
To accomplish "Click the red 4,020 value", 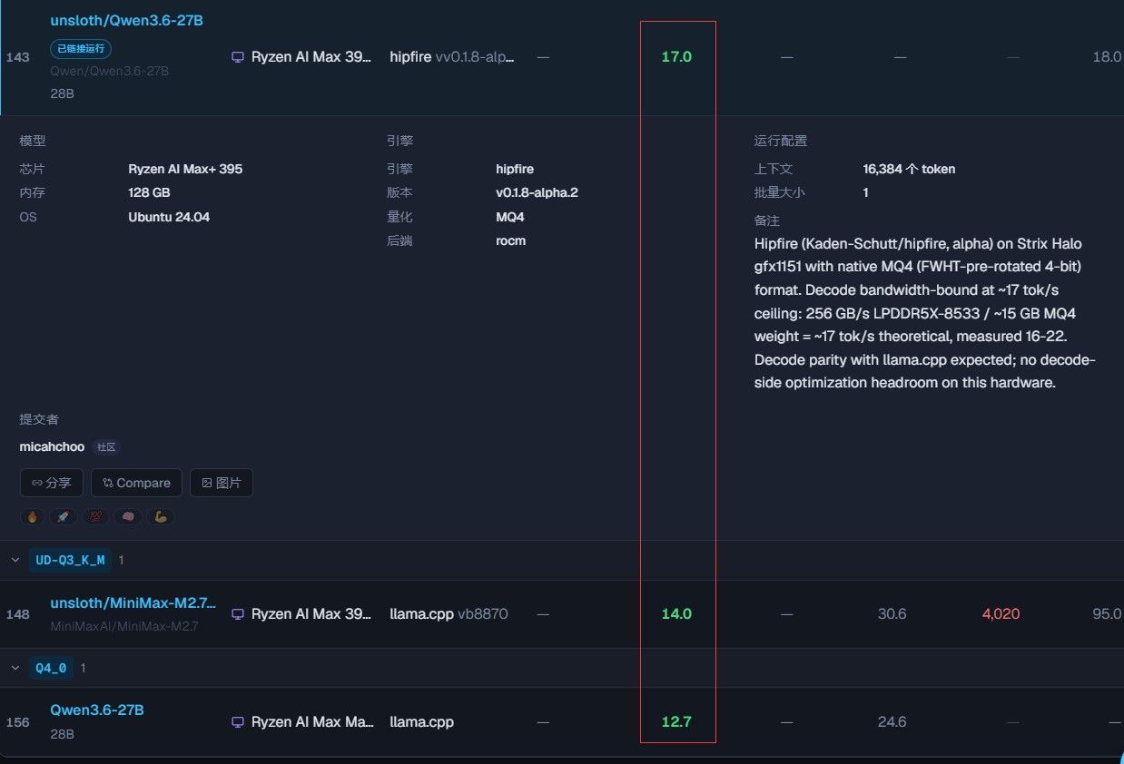I will pos(1001,614).
